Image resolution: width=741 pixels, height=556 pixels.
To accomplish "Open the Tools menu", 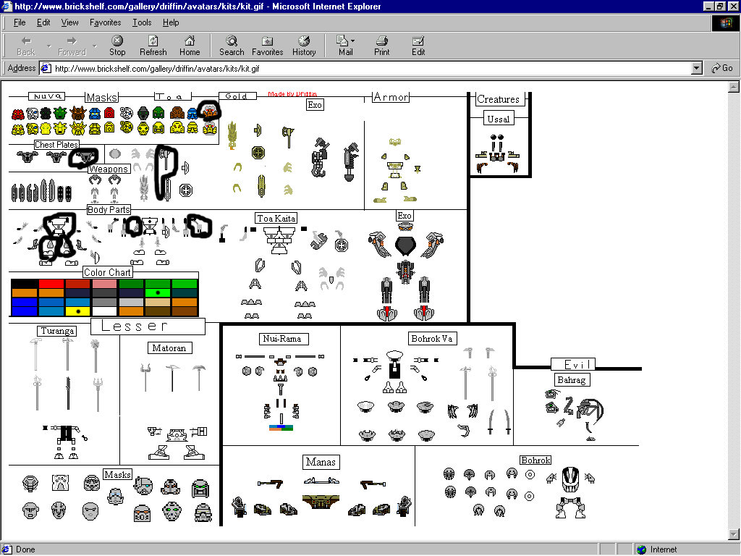I will coord(142,22).
